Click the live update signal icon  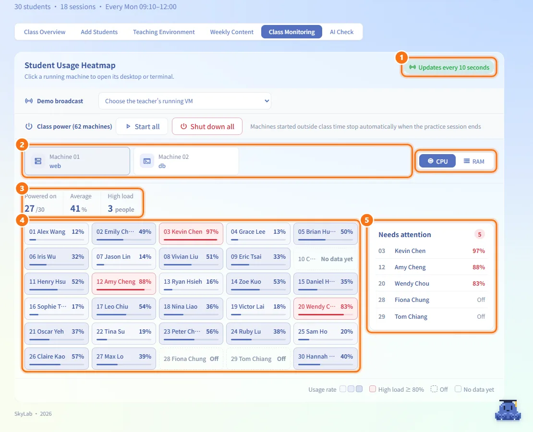pos(412,67)
